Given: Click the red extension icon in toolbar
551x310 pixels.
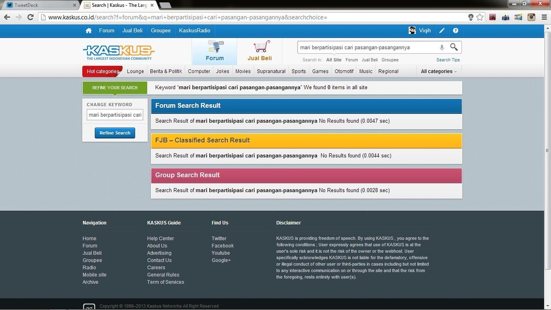Looking at the screenshot, I should (x=493, y=18).
